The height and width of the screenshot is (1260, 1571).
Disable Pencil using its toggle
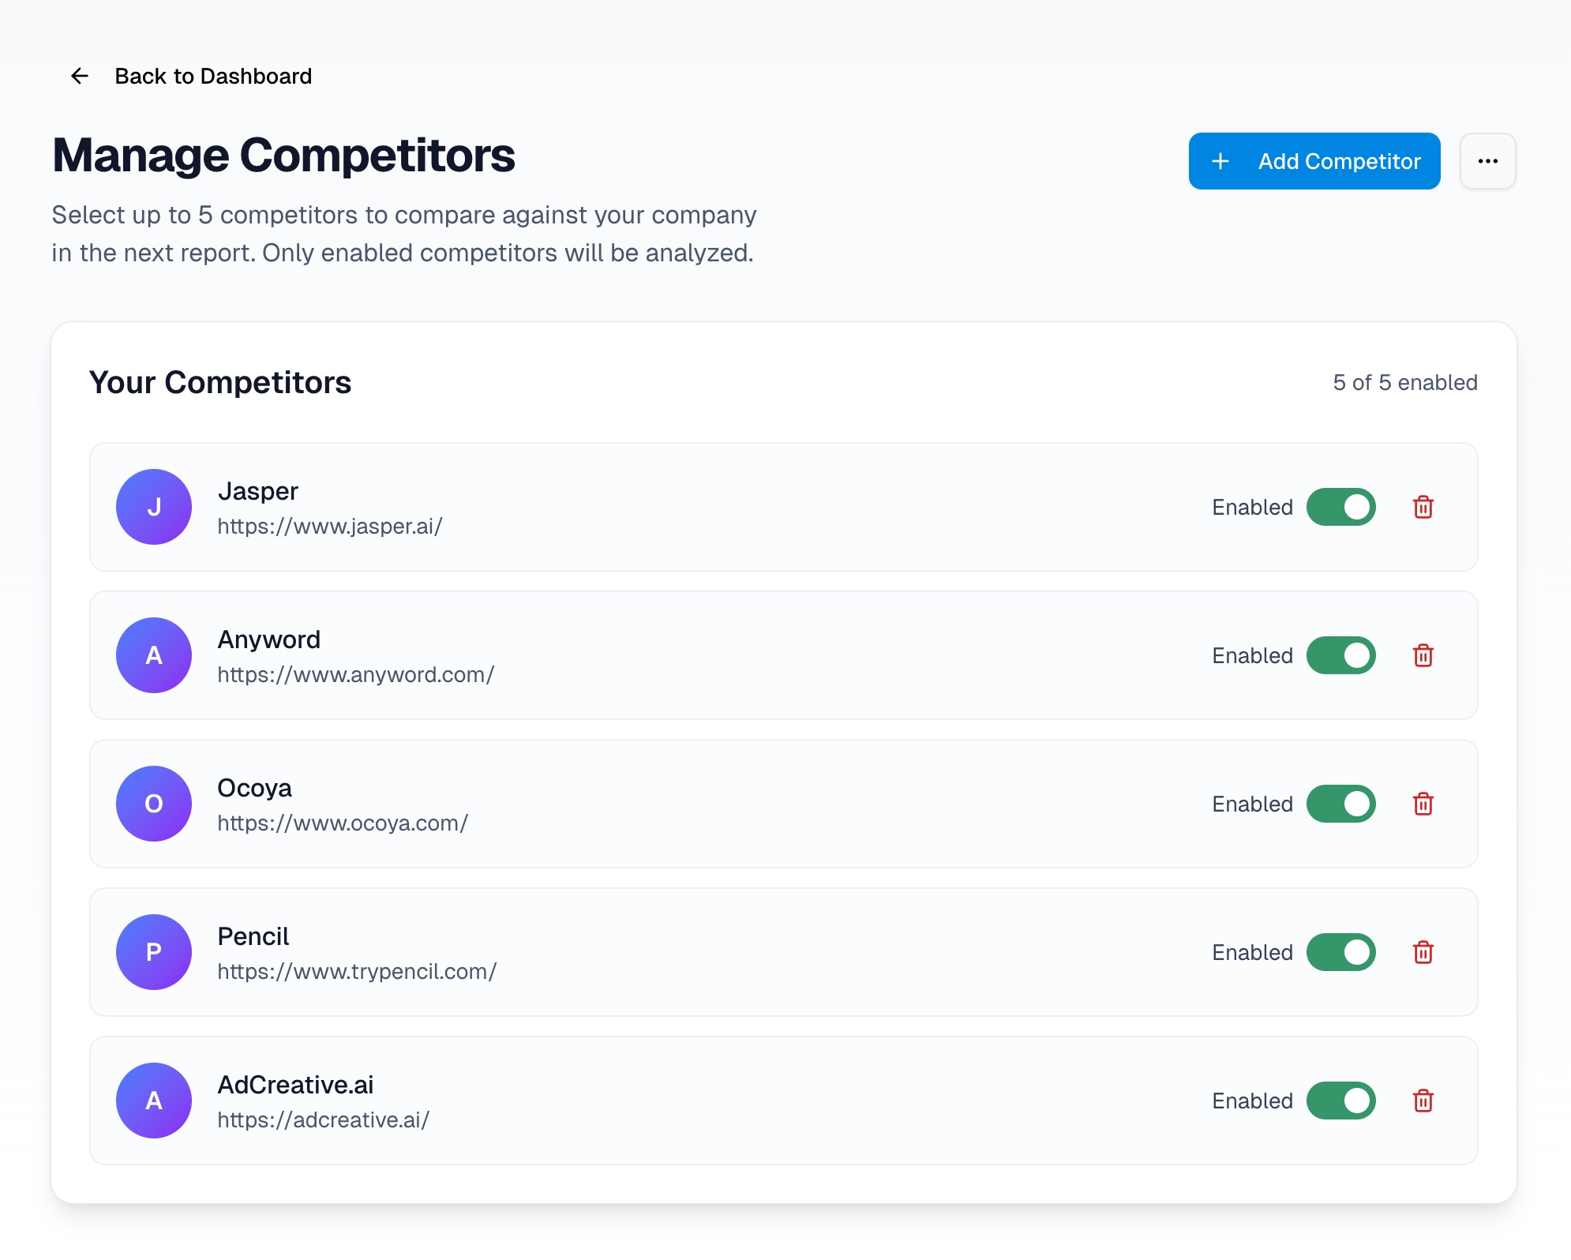tap(1341, 952)
